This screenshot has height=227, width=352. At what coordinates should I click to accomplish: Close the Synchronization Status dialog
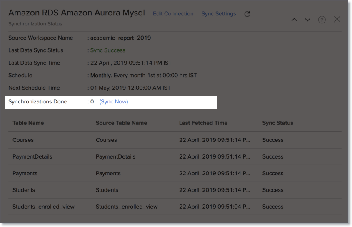[337, 19]
